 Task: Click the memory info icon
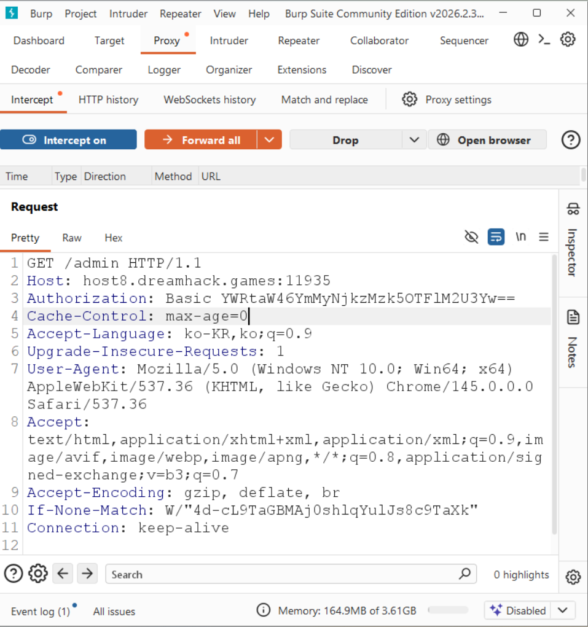pos(263,610)
